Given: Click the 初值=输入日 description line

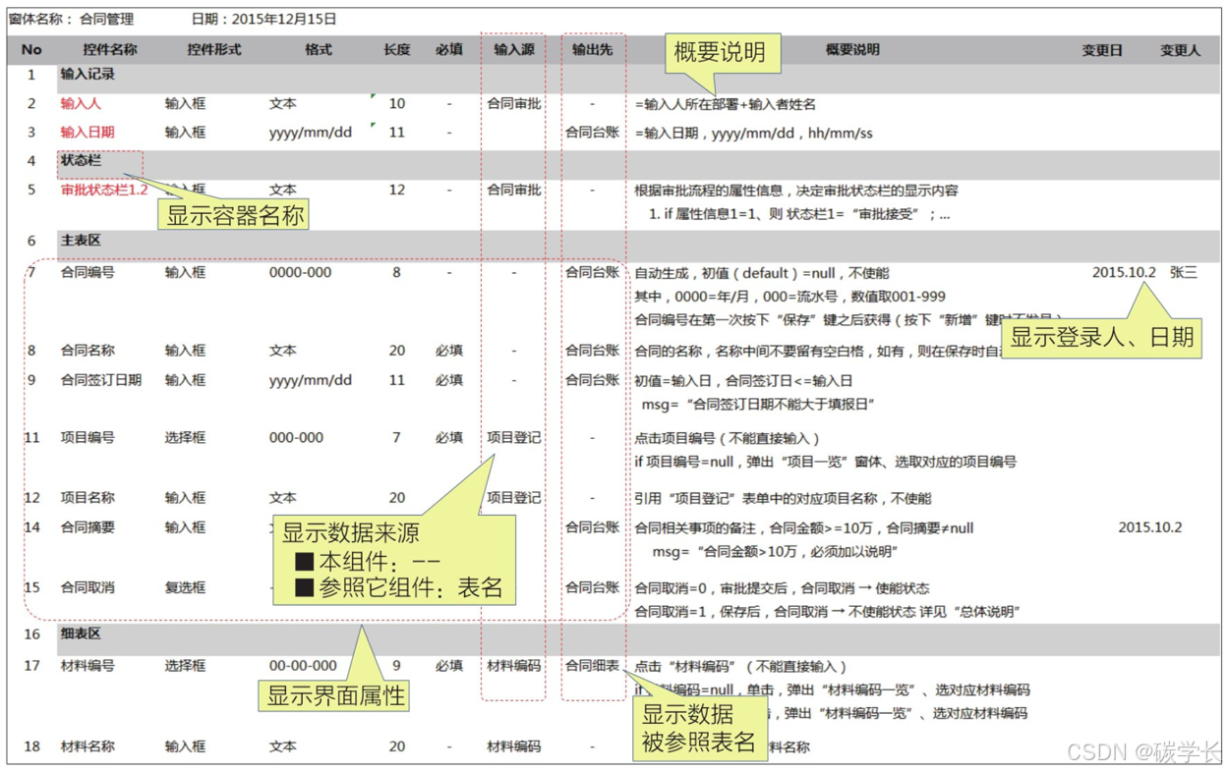Looking at the screenshot, I should point(743,380).
